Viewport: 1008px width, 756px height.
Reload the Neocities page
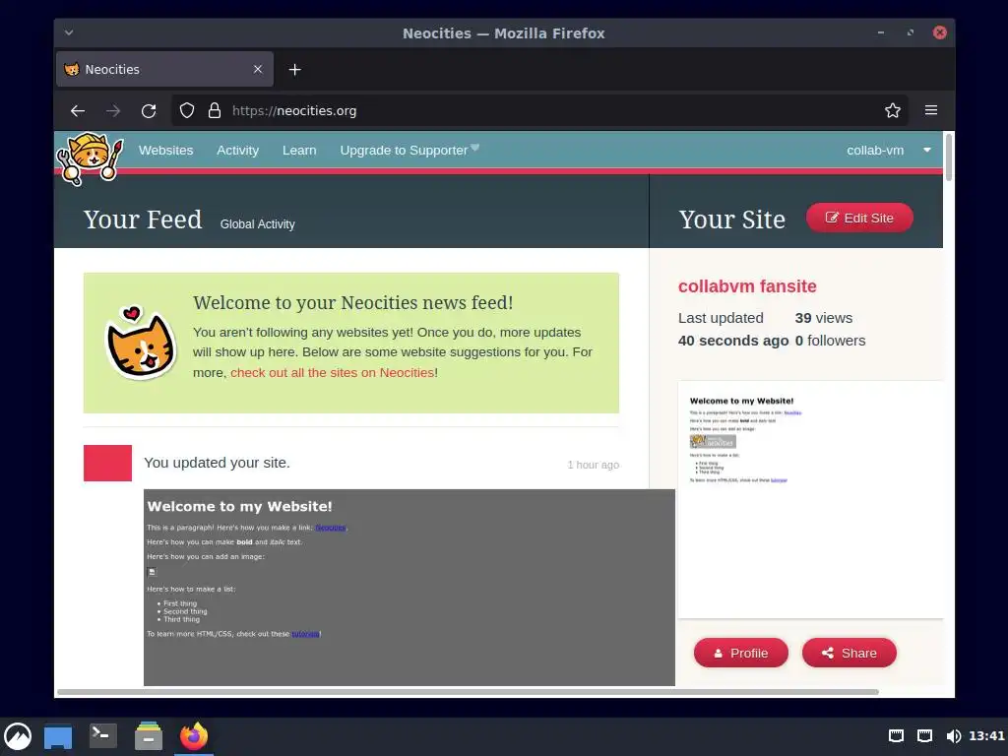pyautogui.click(x=149, y=110)
